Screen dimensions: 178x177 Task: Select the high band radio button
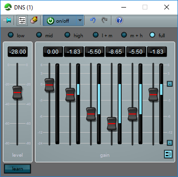coord(68,35)
